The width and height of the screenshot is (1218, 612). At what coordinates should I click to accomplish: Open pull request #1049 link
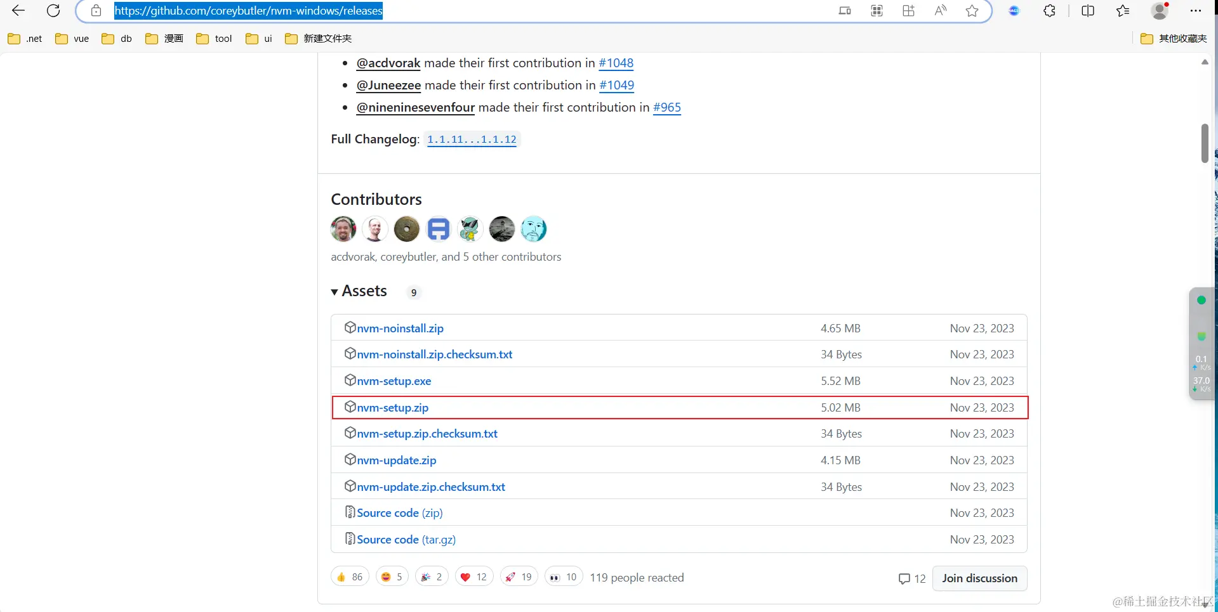tap(617, 86)
